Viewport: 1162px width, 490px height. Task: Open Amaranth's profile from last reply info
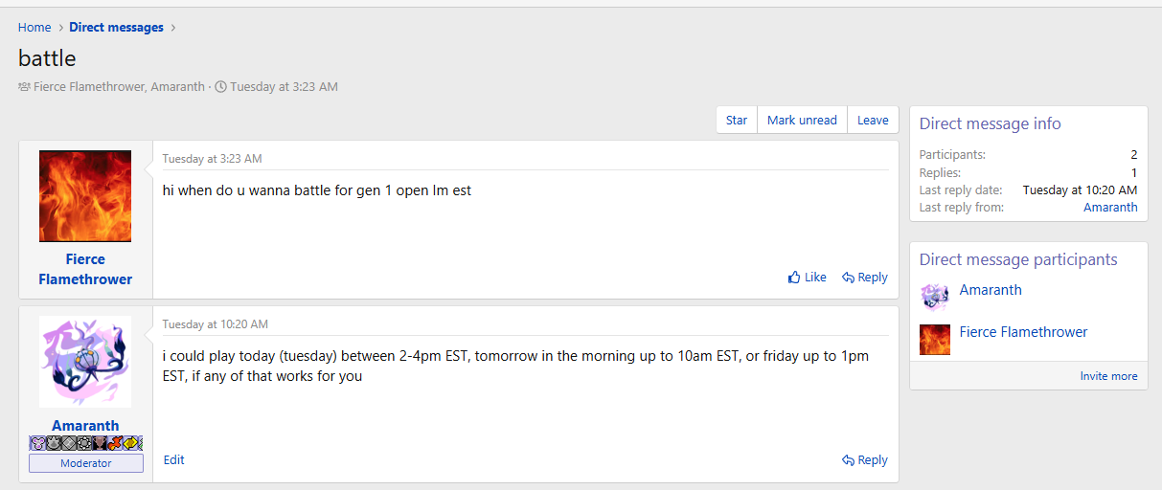[1110, 207]
